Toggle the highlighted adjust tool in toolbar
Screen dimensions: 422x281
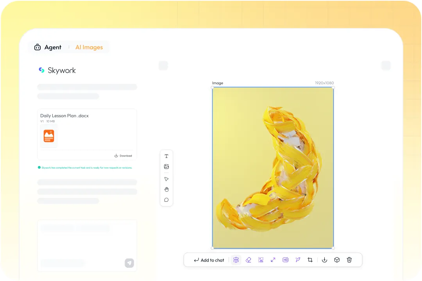[236, 260]
